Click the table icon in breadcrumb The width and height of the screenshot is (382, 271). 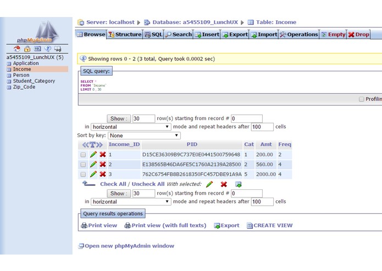(251, 22)
